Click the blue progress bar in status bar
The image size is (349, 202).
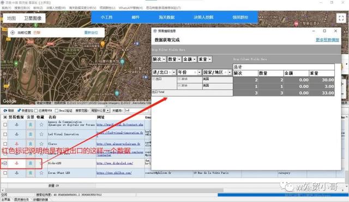click(283, 195)
